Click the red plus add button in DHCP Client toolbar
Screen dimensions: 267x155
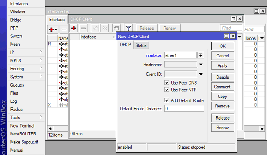tap(74, 28)
